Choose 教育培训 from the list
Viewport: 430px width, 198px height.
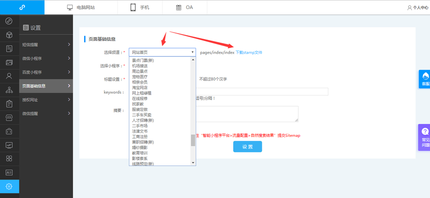click(140, 153)
